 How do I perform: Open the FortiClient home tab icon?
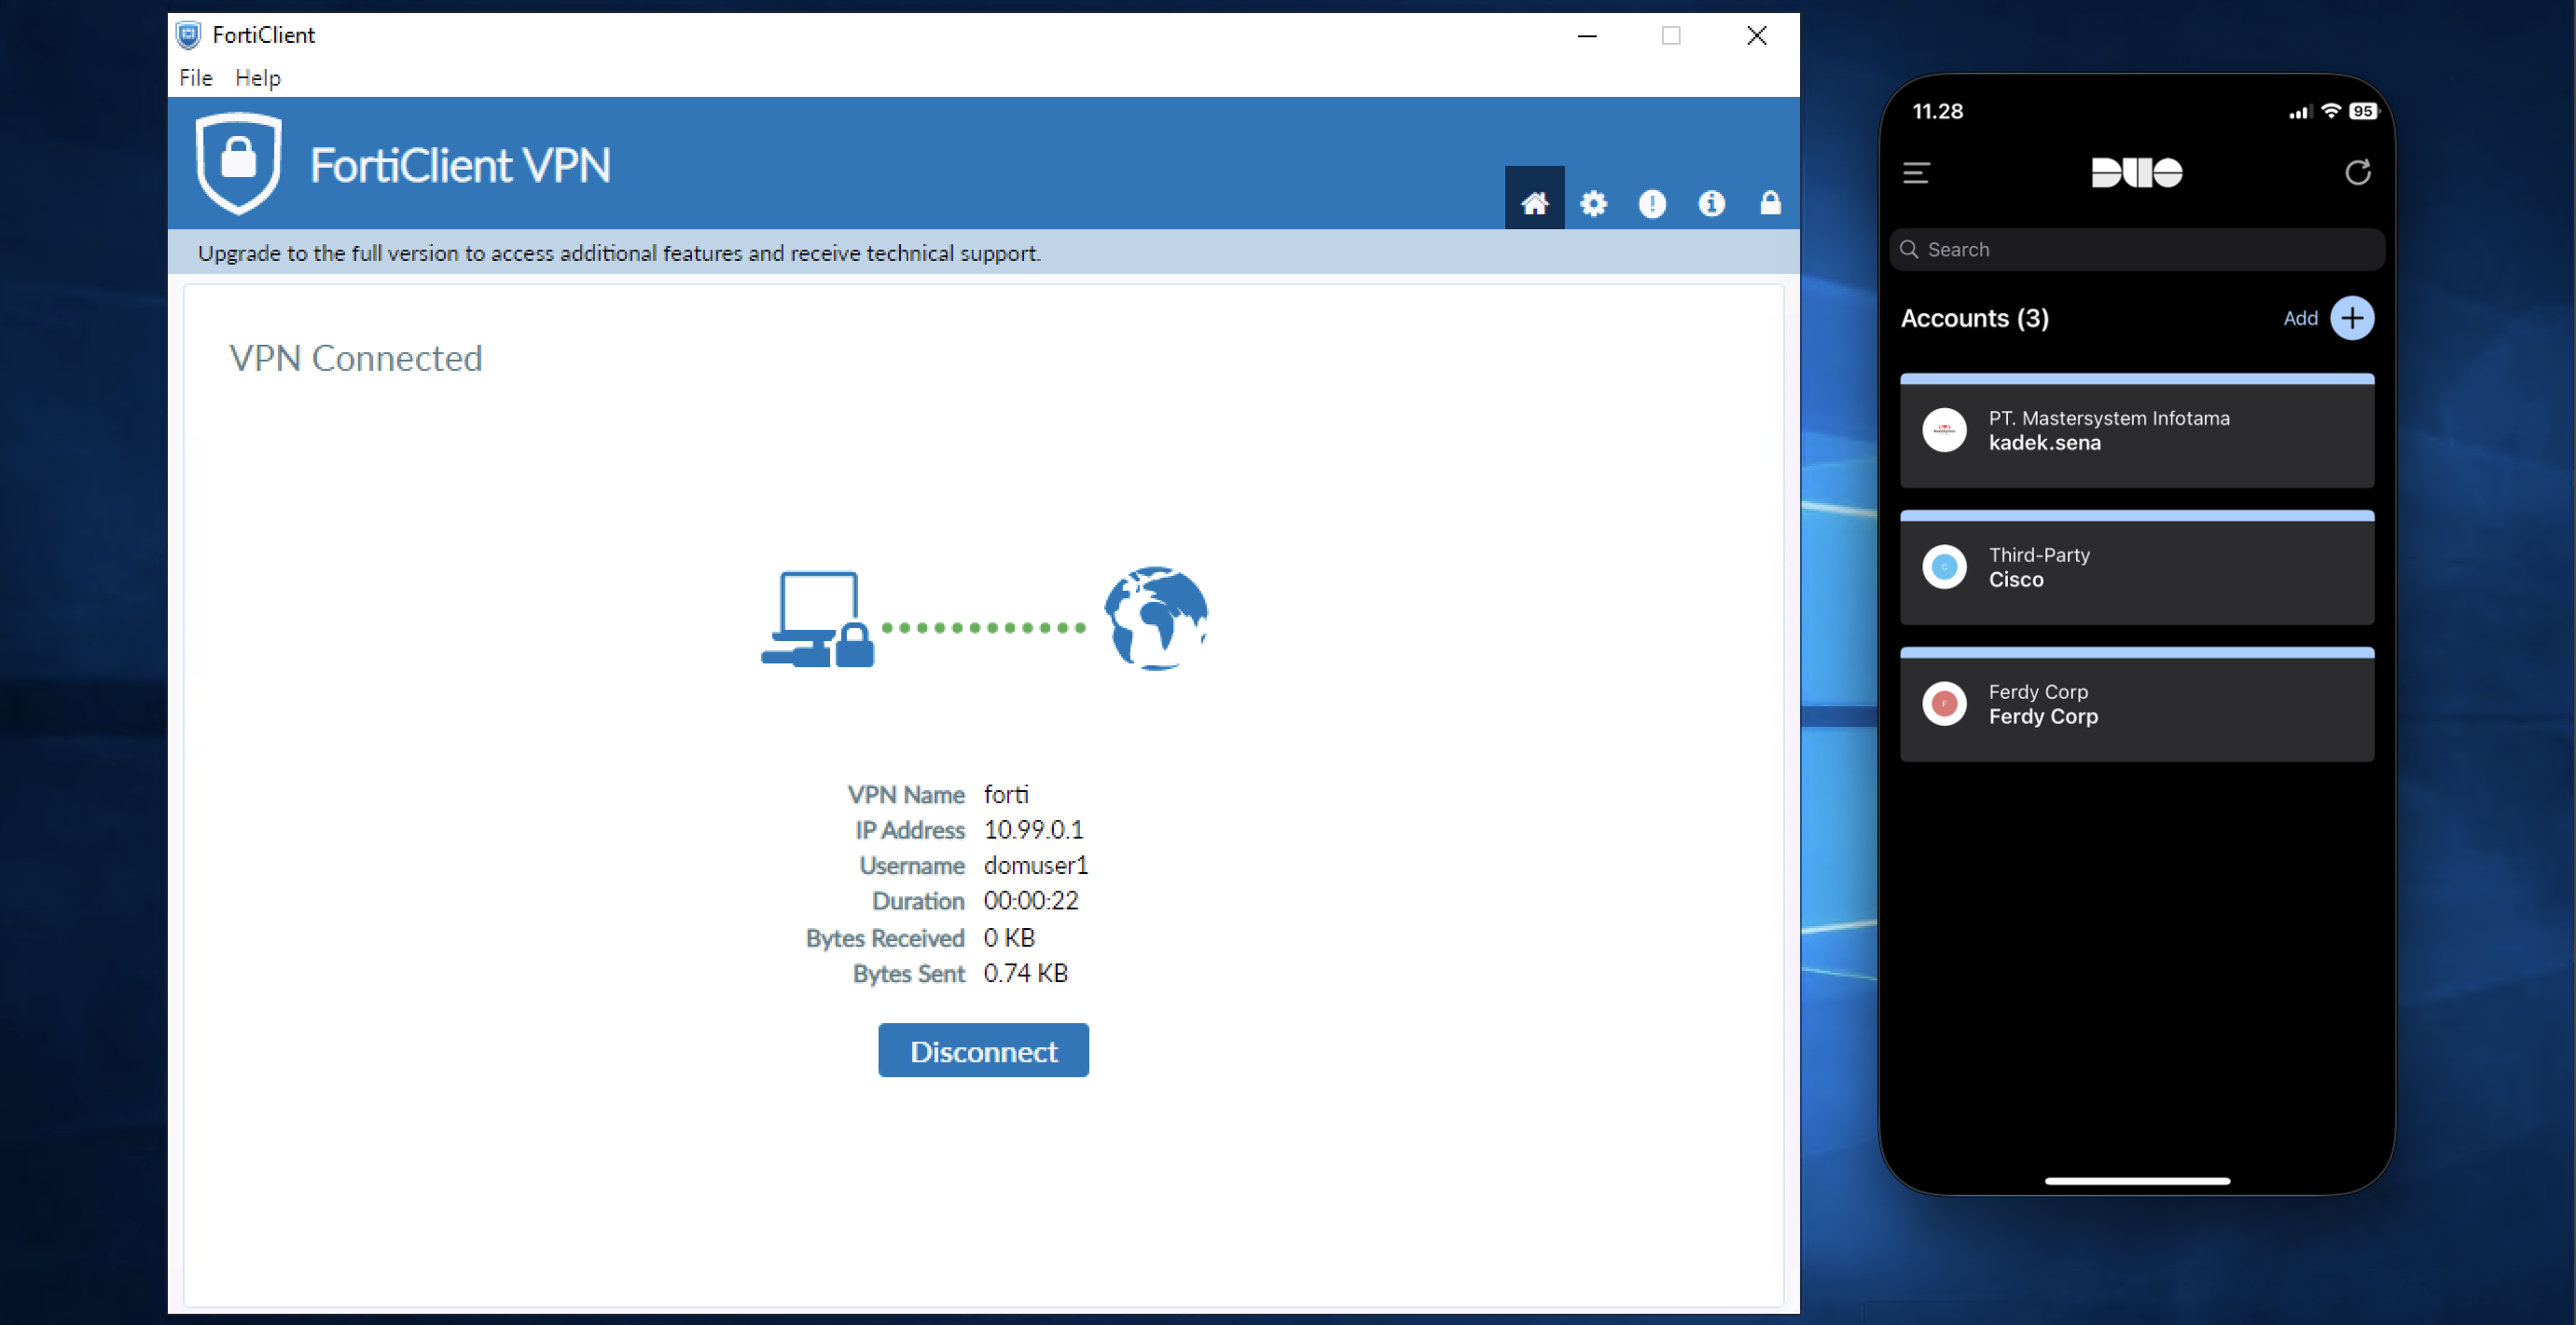[x=1534, y=204]
